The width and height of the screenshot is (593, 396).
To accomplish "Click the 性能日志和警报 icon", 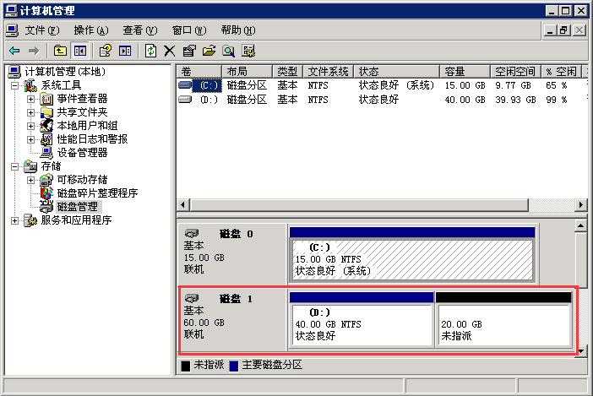I will coord(46,139).
